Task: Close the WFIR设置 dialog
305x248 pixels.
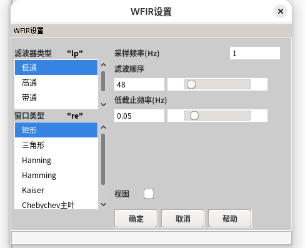Action: tap(281, 11)
